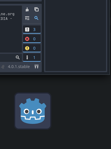Click the filter messages search field
The image size is (111, 149).
[x=11, y=58]
